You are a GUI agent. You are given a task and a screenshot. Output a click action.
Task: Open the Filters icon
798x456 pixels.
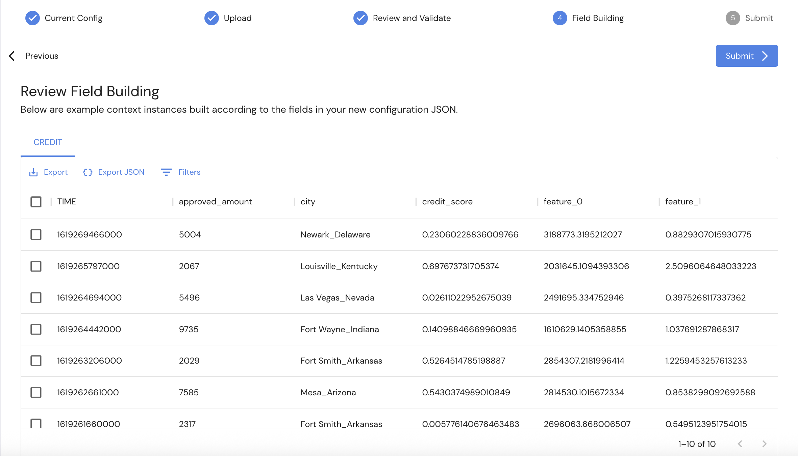pyautogui.click(x=166, y=172)
